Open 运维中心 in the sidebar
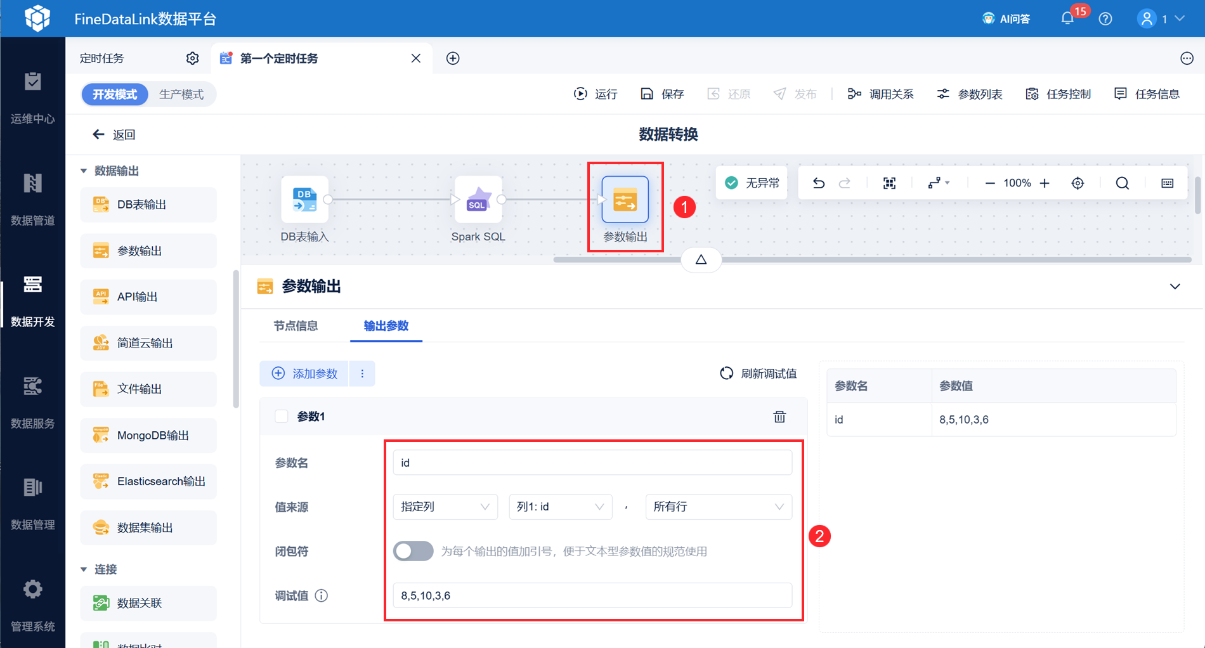The width and height of the screenshot is (1205, 648). (x=33, y=98)
